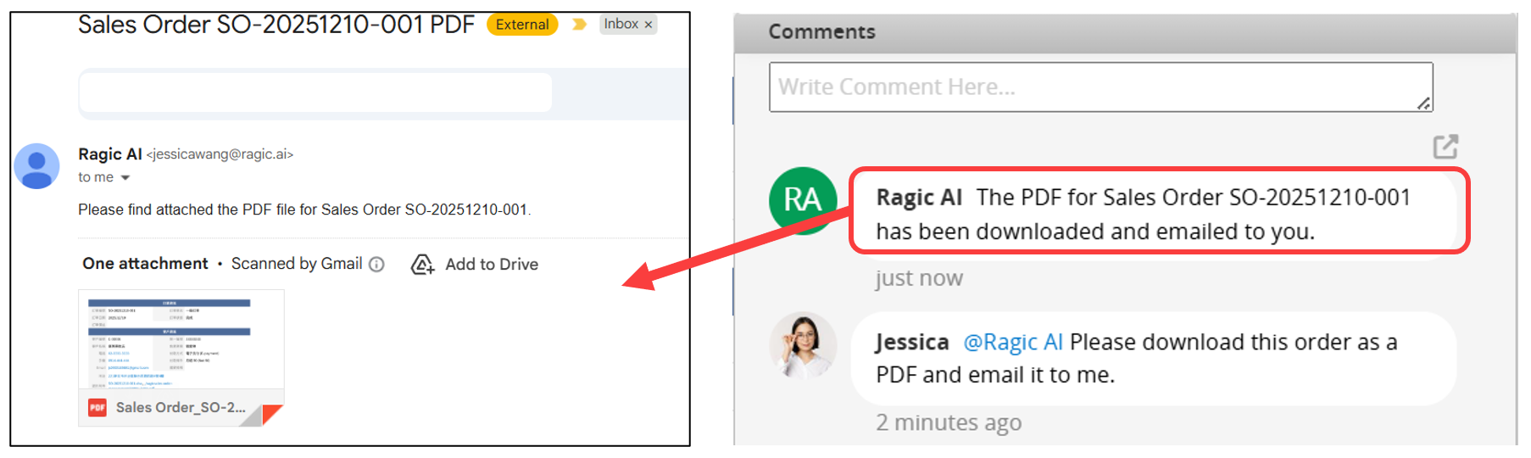This screenshot has height=458, width=1531.
Task: Click the Sales Order_SO-2... attachment file name
Action: click(x=181, y=408)
